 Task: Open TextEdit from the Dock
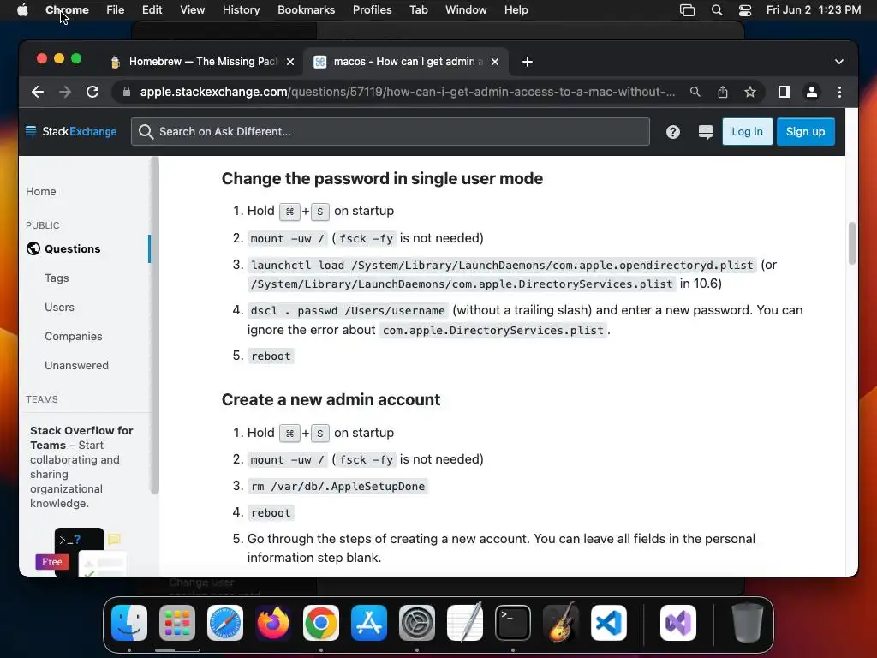tap(465, 623)
